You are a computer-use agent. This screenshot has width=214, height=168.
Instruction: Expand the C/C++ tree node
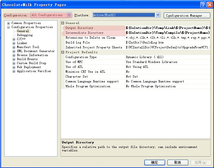pos(14,39)
